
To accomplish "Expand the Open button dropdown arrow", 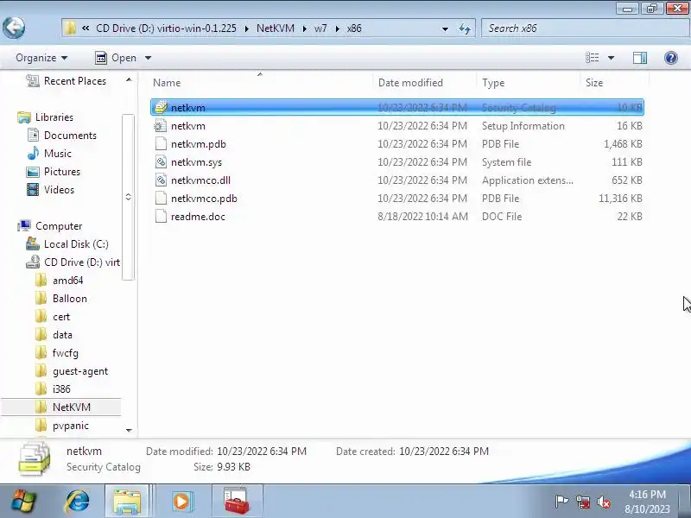I will 148,58.
